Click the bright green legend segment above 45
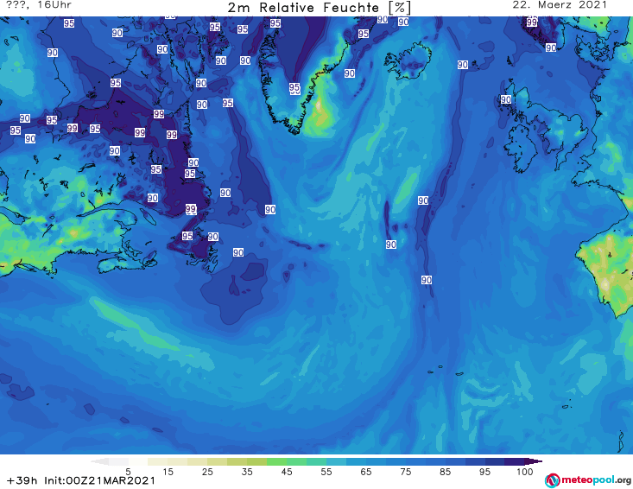 click(x=276, y=461)
